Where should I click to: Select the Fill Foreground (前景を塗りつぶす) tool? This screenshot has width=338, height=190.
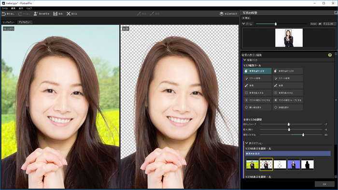click(288, 71)
